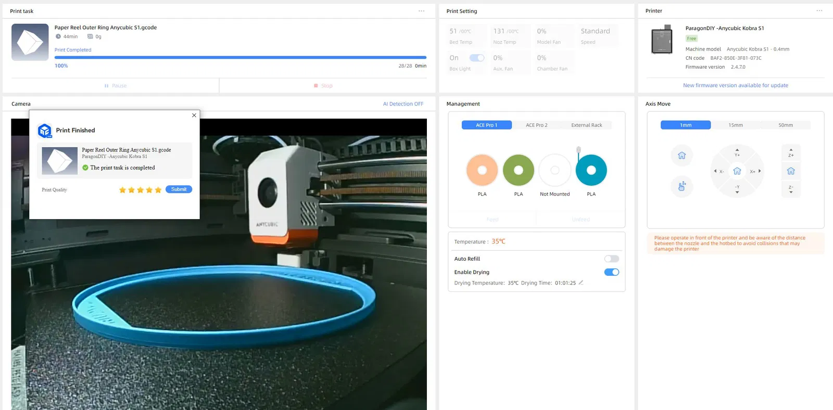Open the Printer panel more options menu
The image size is (833, 410).
pos(819,11)
